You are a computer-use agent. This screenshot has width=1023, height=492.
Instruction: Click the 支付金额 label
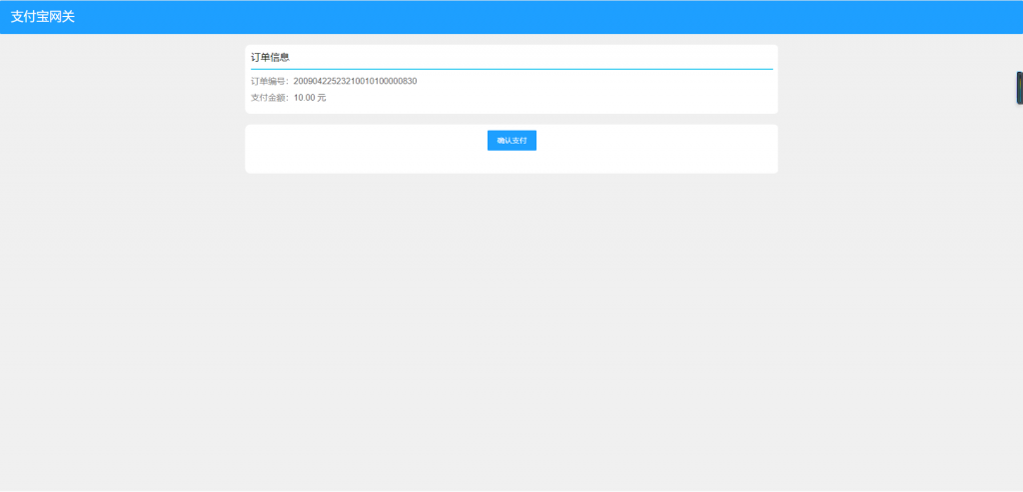(270, 98)
